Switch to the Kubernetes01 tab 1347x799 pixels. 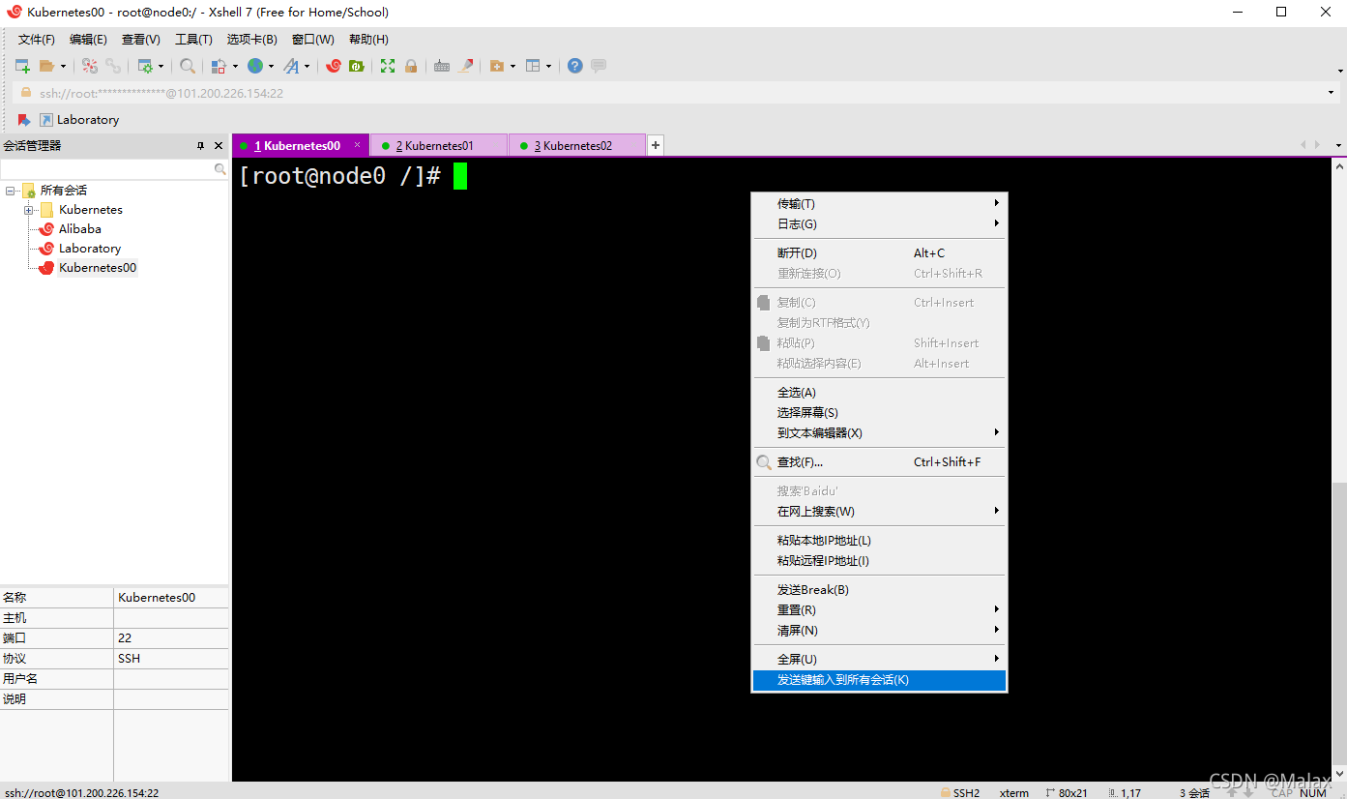click(439, 145)
